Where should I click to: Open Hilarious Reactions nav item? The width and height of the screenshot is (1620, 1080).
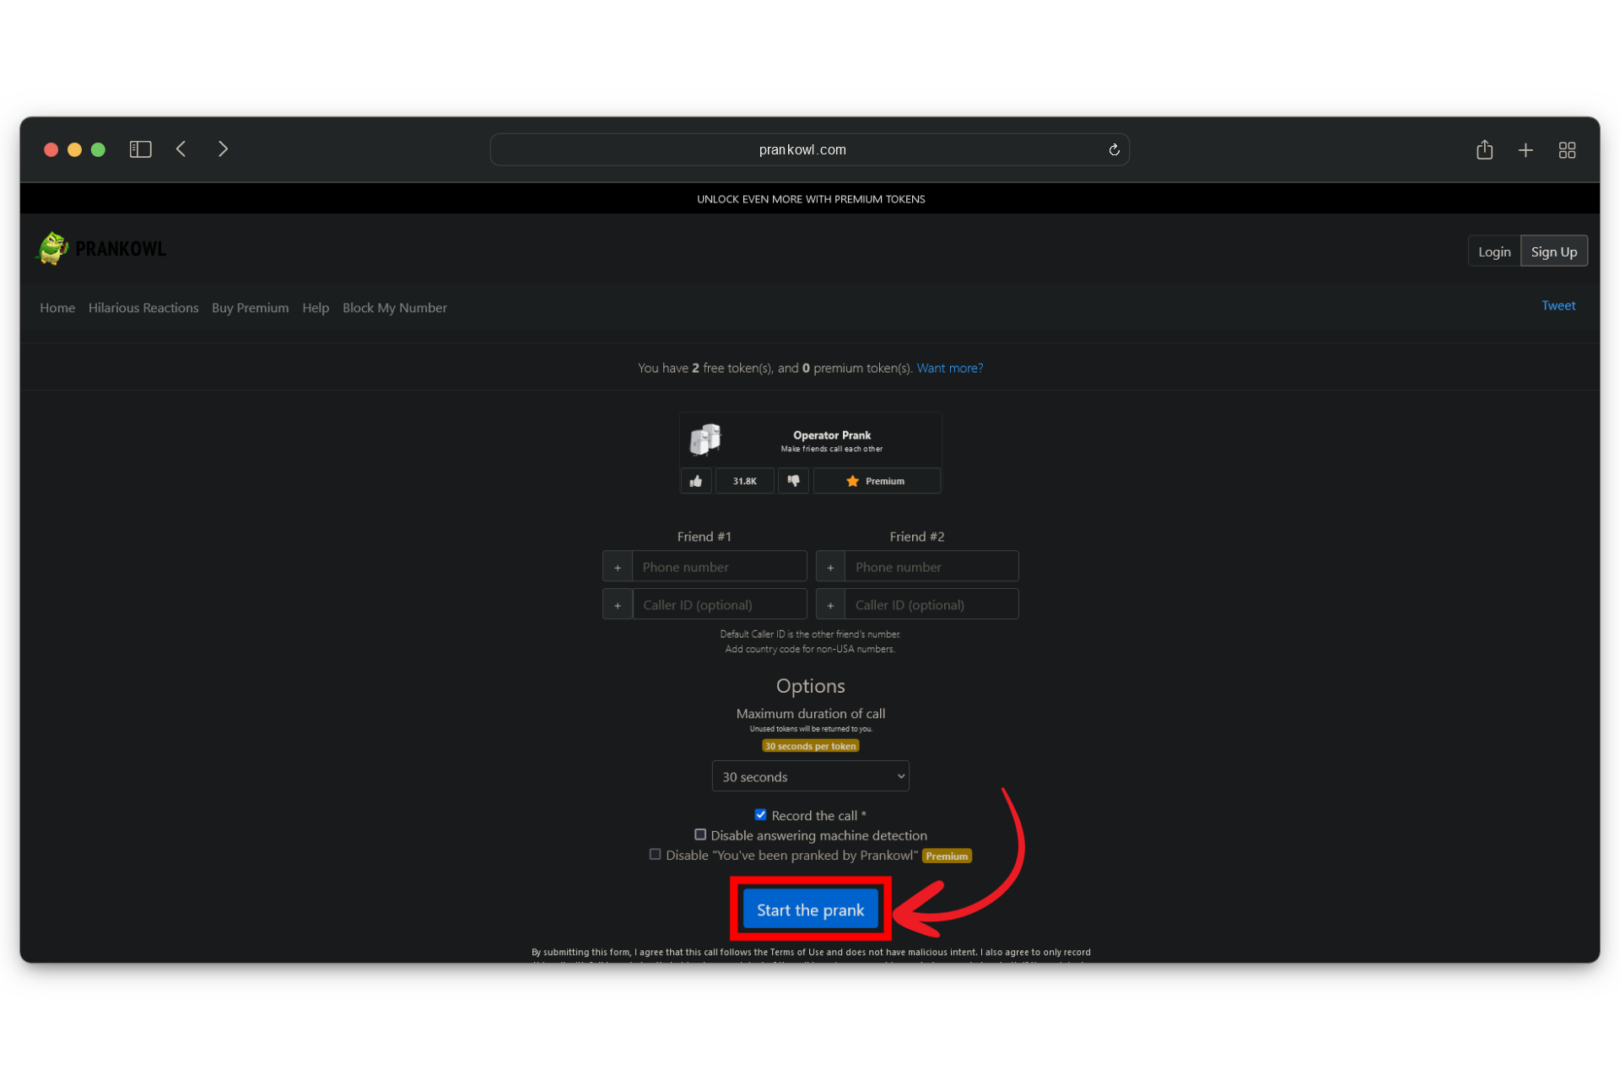(143, 308)
